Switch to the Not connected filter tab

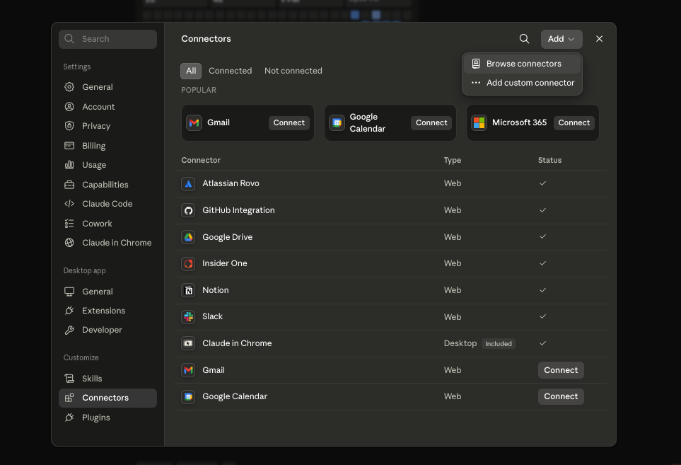(x=293, y=71)
